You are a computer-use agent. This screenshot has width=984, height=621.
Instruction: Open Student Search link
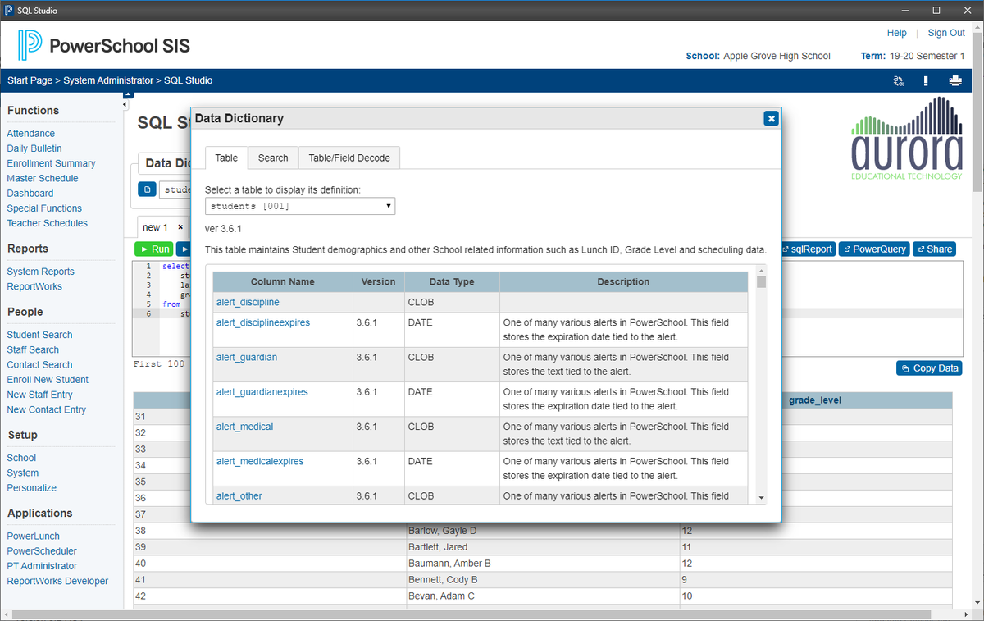[x=39, y=335]
